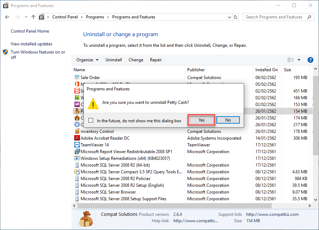Click SQL Server 2008 R2 Policies icon

[x=77, y=179]
